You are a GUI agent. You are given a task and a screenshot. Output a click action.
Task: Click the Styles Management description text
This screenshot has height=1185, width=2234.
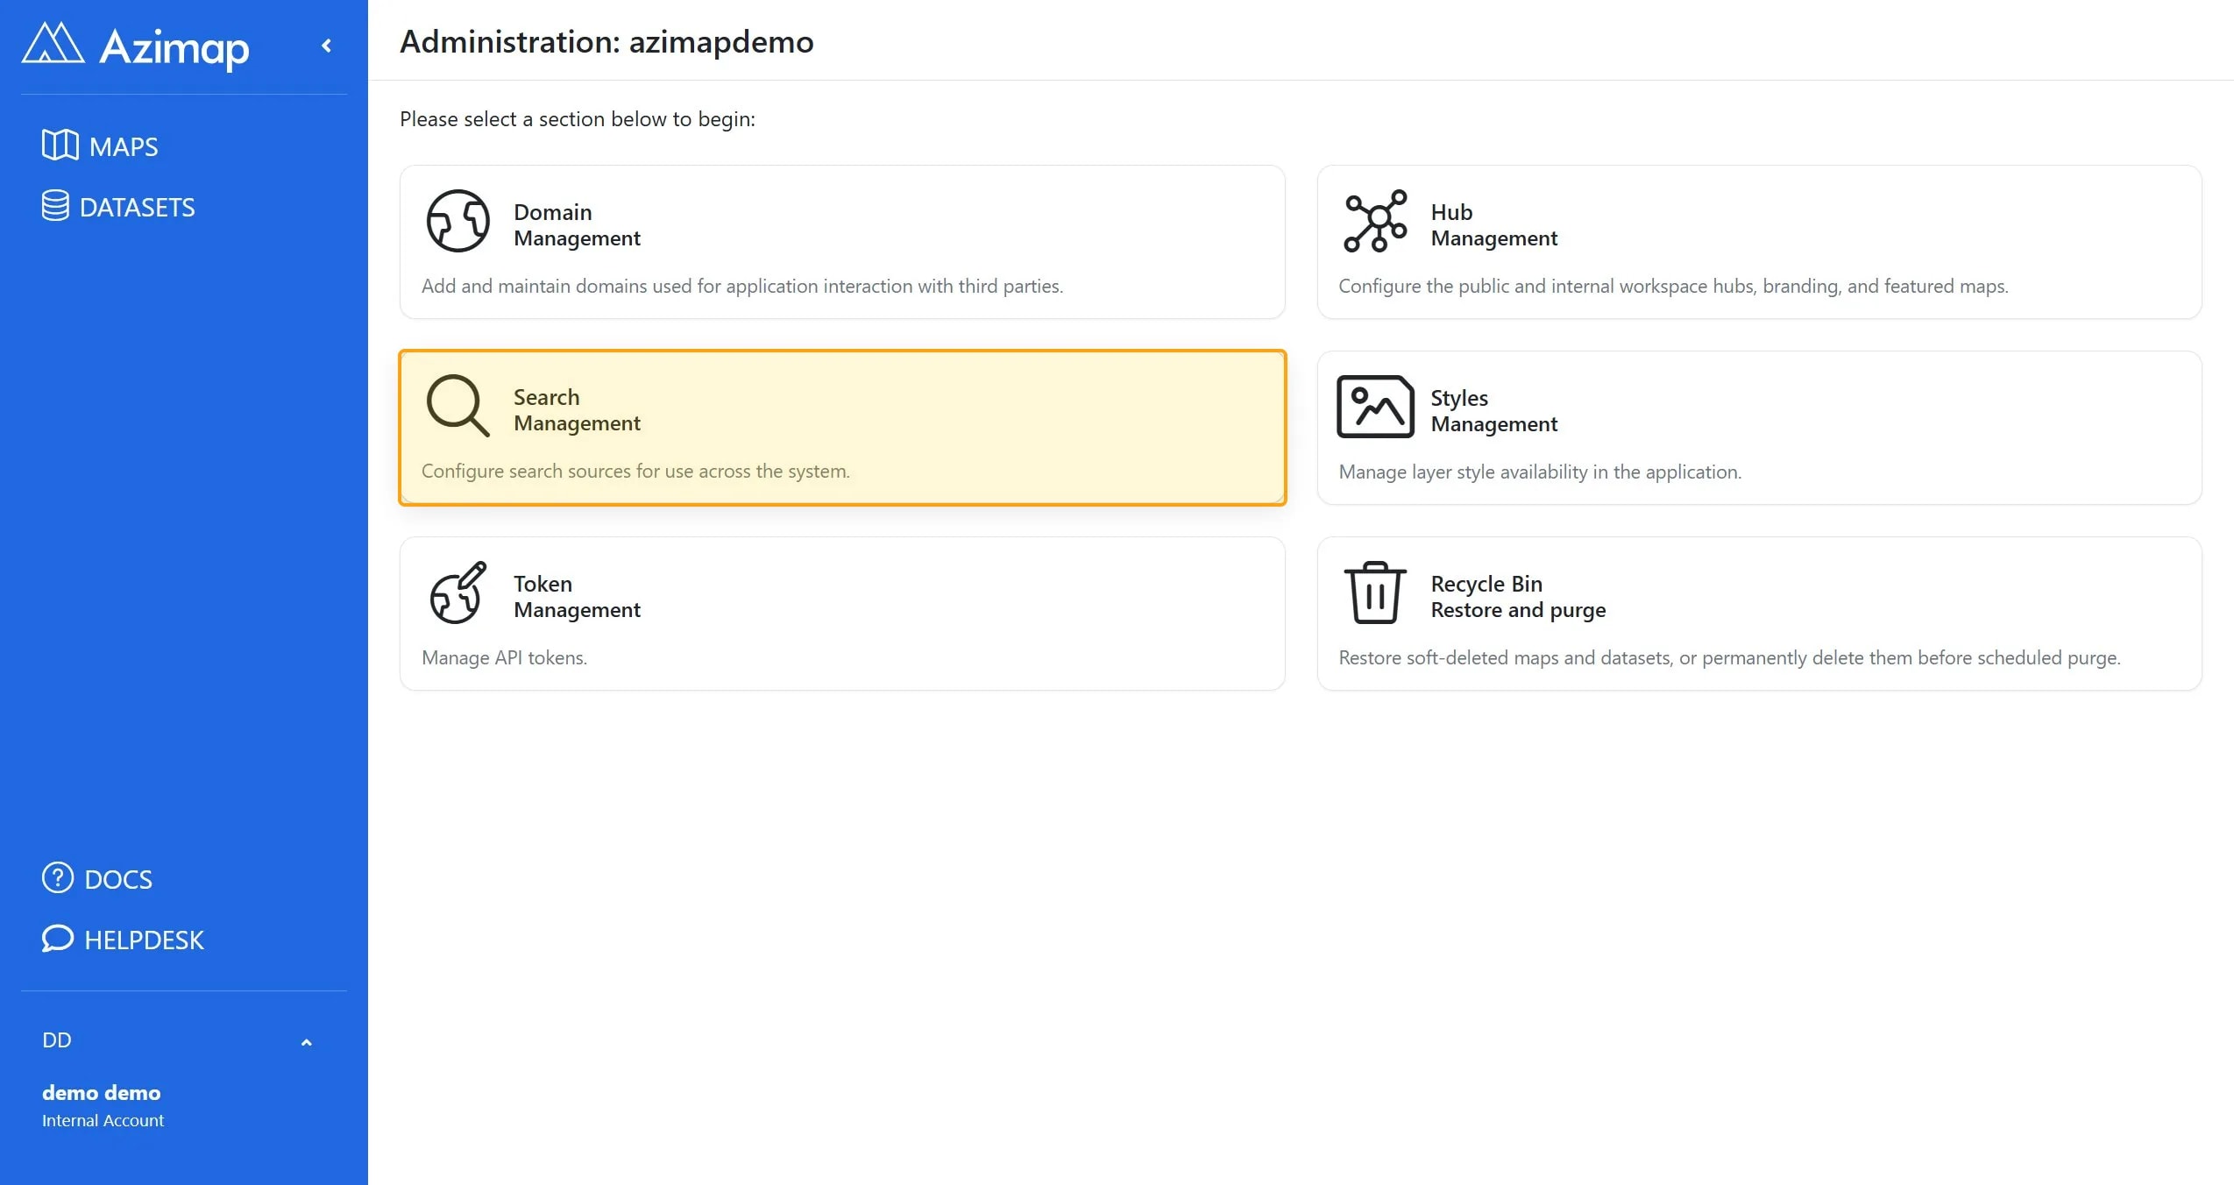[1540, 472]
